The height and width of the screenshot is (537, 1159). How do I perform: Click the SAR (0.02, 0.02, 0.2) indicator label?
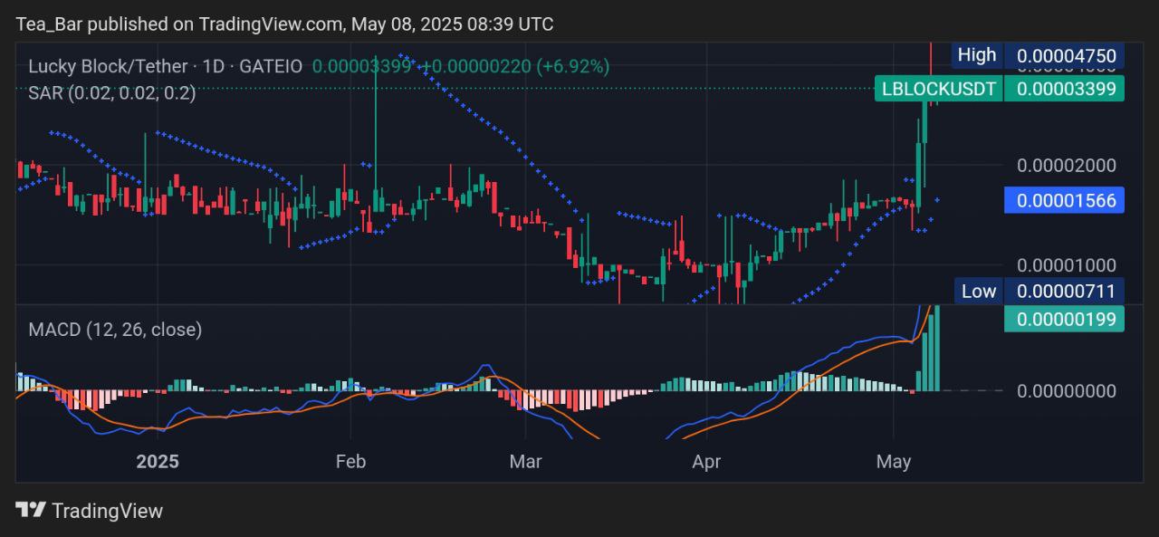[111, 92]
